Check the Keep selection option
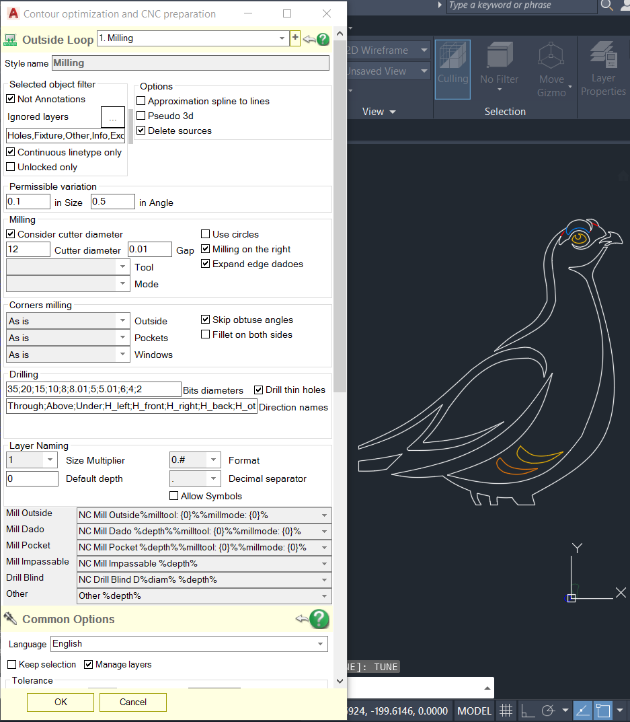The image size is (630, 722). coord(12,664)
